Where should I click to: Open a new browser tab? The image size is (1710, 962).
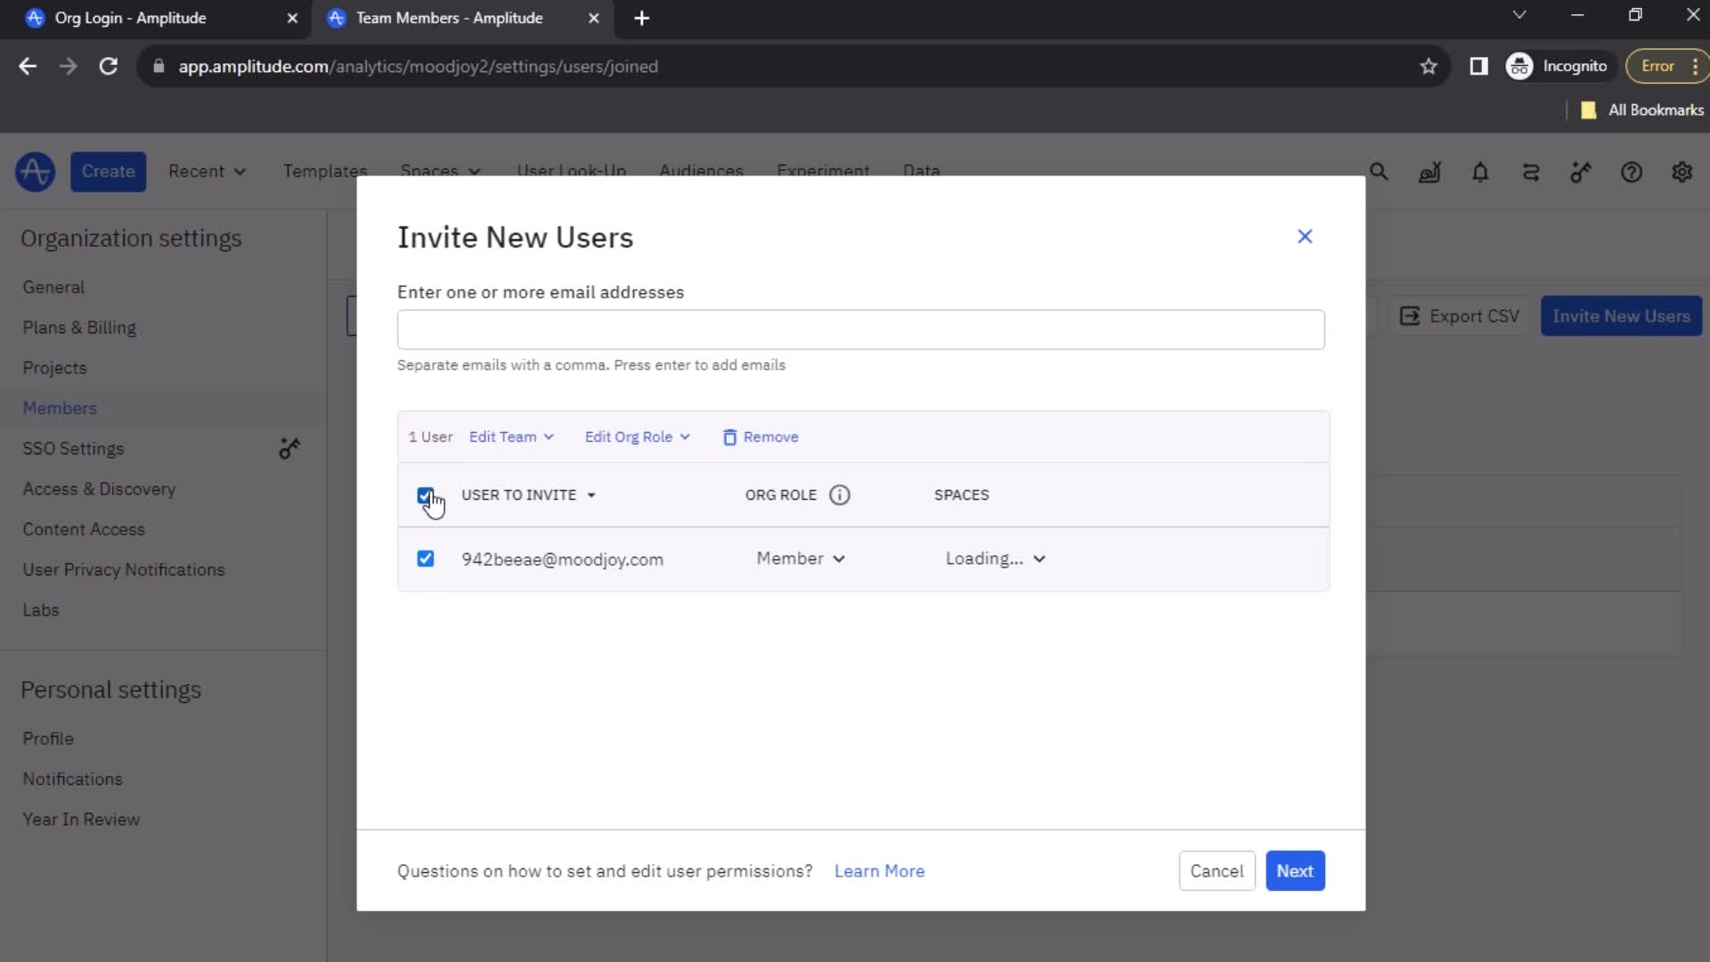641,18
